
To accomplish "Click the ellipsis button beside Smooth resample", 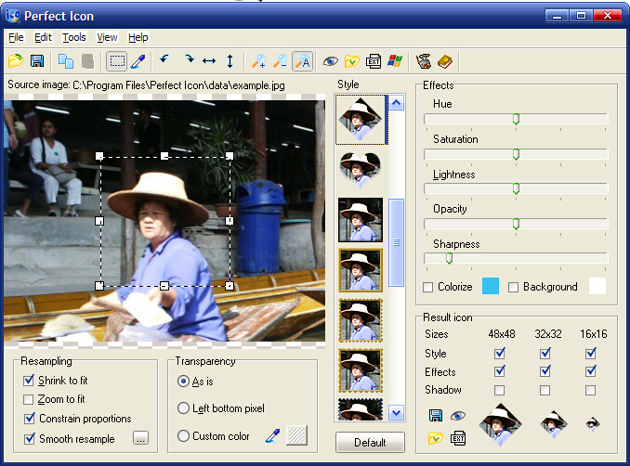I will click(x=140, y=438).
